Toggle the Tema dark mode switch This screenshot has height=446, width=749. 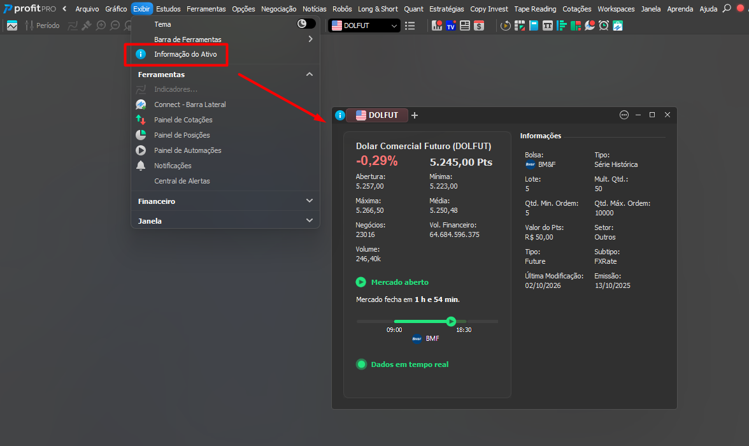pos(306,24)
